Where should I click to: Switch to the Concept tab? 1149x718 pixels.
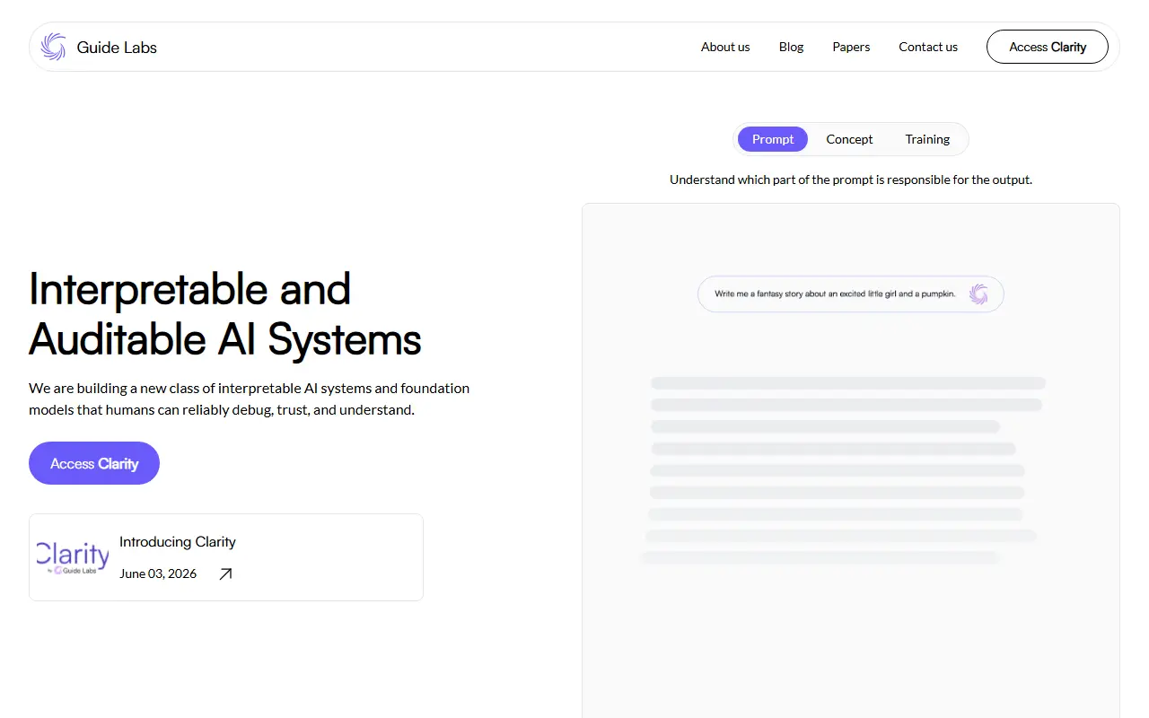pos(849,139)
